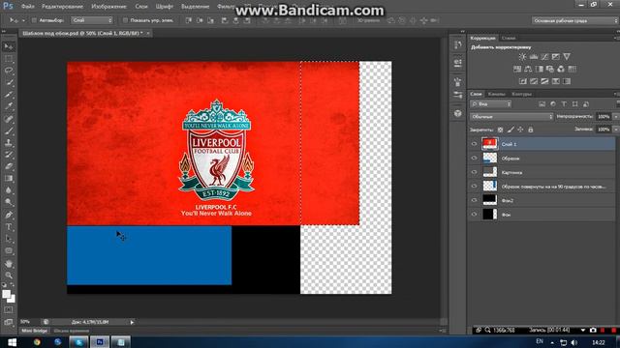Open the fill slider dropdown arrow

[615, 130]
